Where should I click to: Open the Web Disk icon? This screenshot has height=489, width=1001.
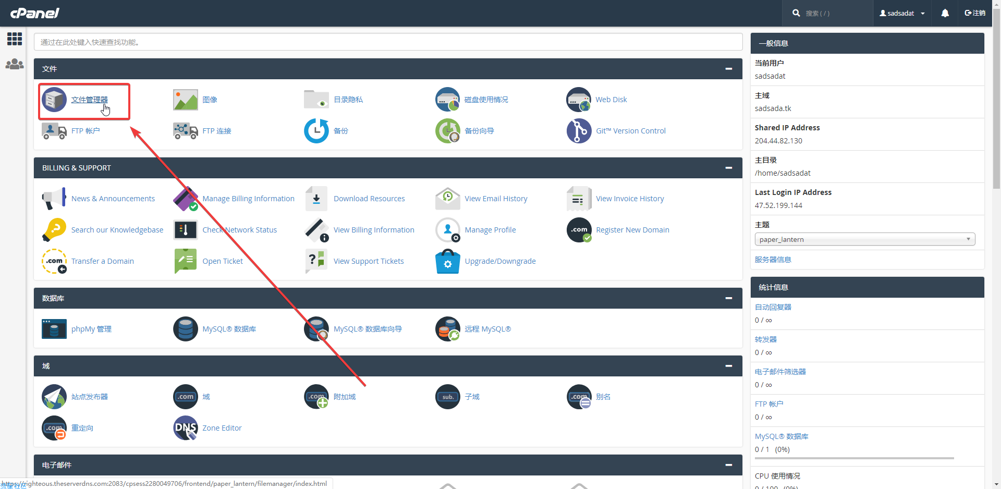[579, 100]
